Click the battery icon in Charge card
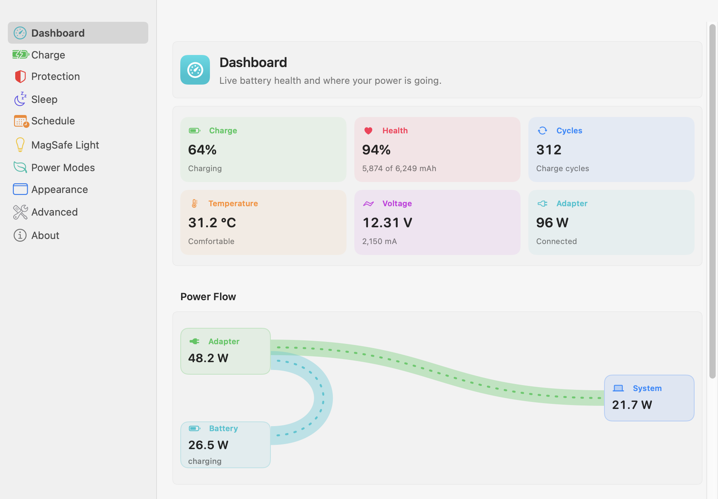The width and height of the screenshot is (718, 499). 195,131
